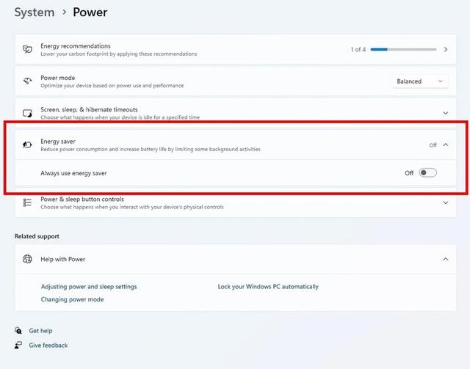Viewport: 470px width, 369px height.
Task: Open Changing power mode link
Action: pyautogui.click(x=72, y=299)
